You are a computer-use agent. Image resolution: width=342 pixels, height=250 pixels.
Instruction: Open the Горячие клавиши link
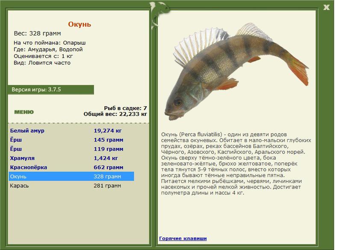coord(183,238)
